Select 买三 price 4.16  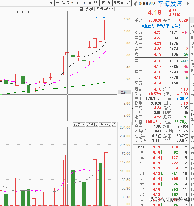(x=158, y=72)
